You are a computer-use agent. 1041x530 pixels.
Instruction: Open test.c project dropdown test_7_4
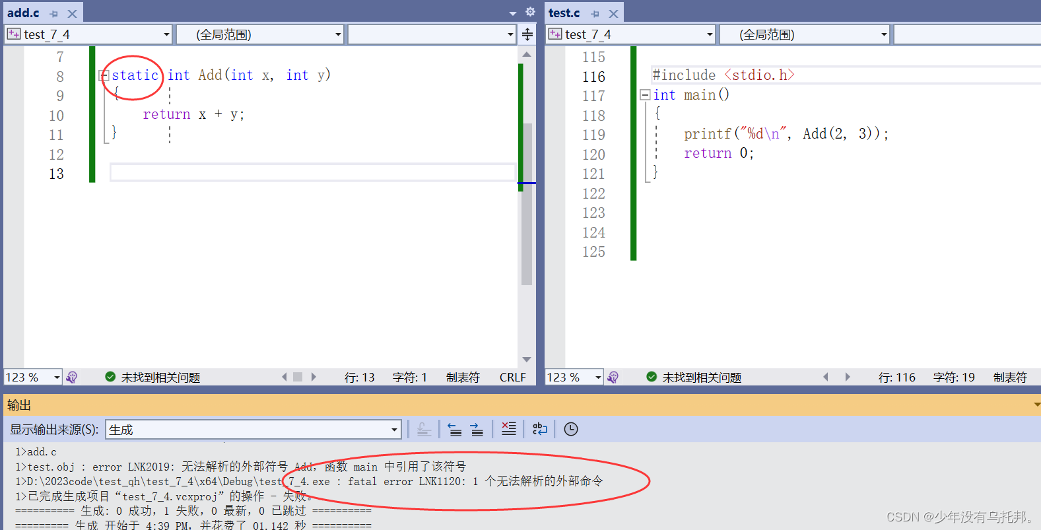[632, 34]
